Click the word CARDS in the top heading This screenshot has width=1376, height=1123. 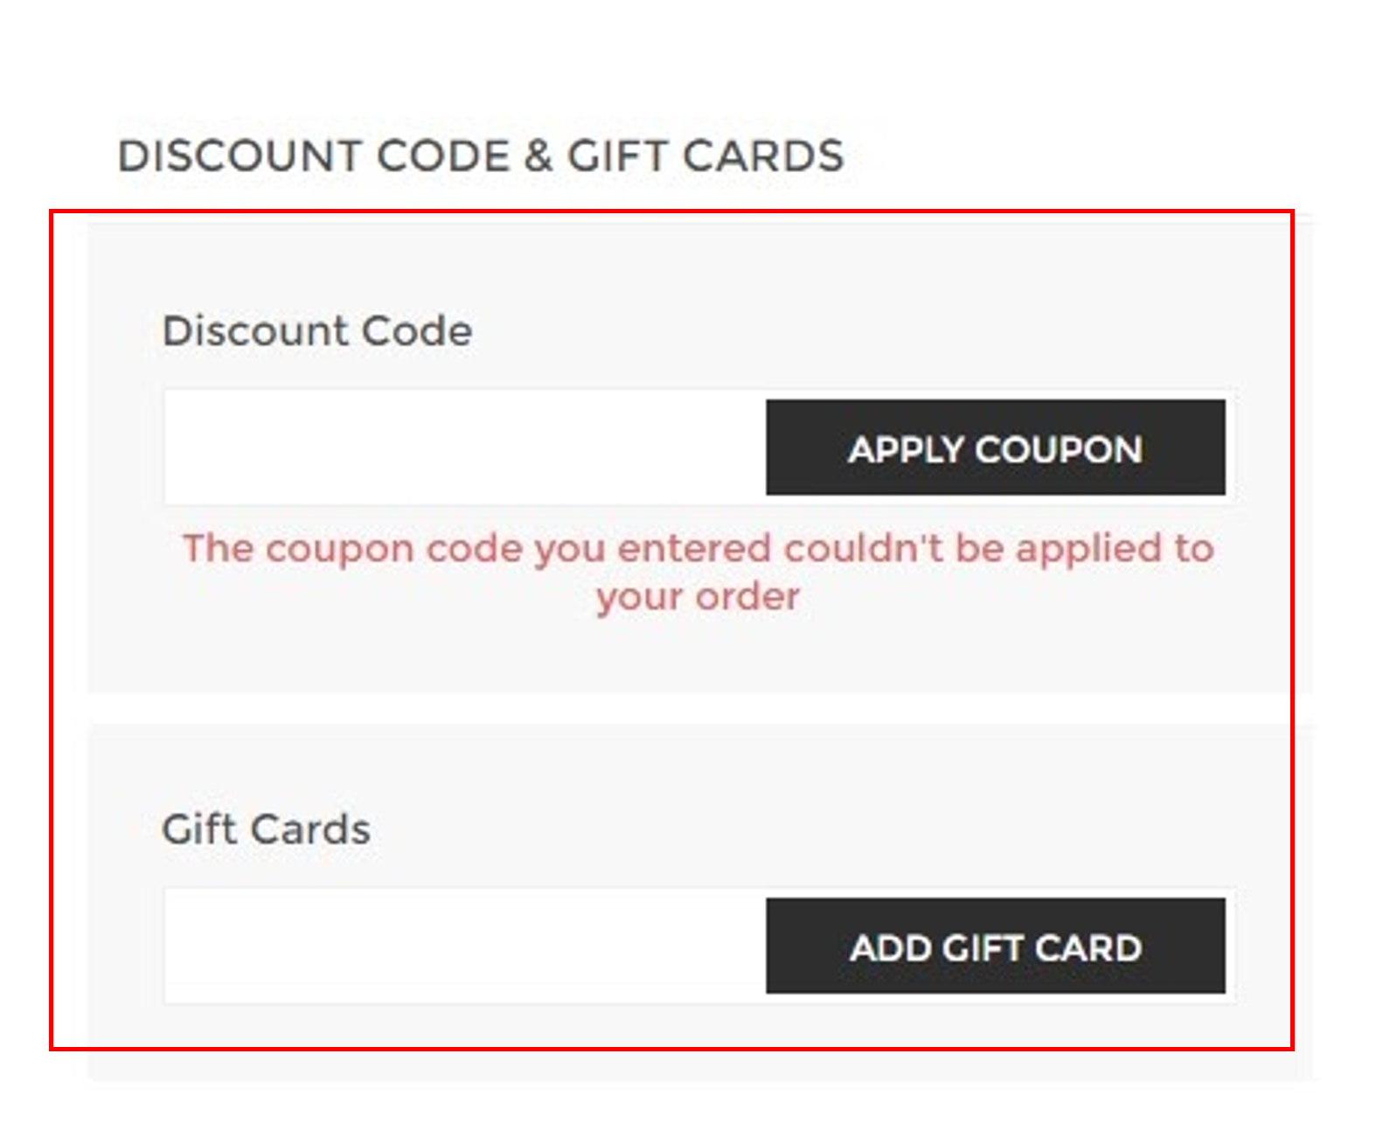pos(763,156)
